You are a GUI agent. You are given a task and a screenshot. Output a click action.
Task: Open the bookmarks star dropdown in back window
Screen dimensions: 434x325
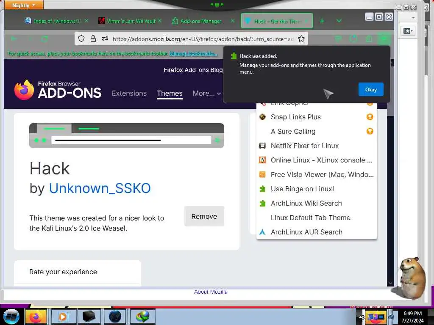408,30
